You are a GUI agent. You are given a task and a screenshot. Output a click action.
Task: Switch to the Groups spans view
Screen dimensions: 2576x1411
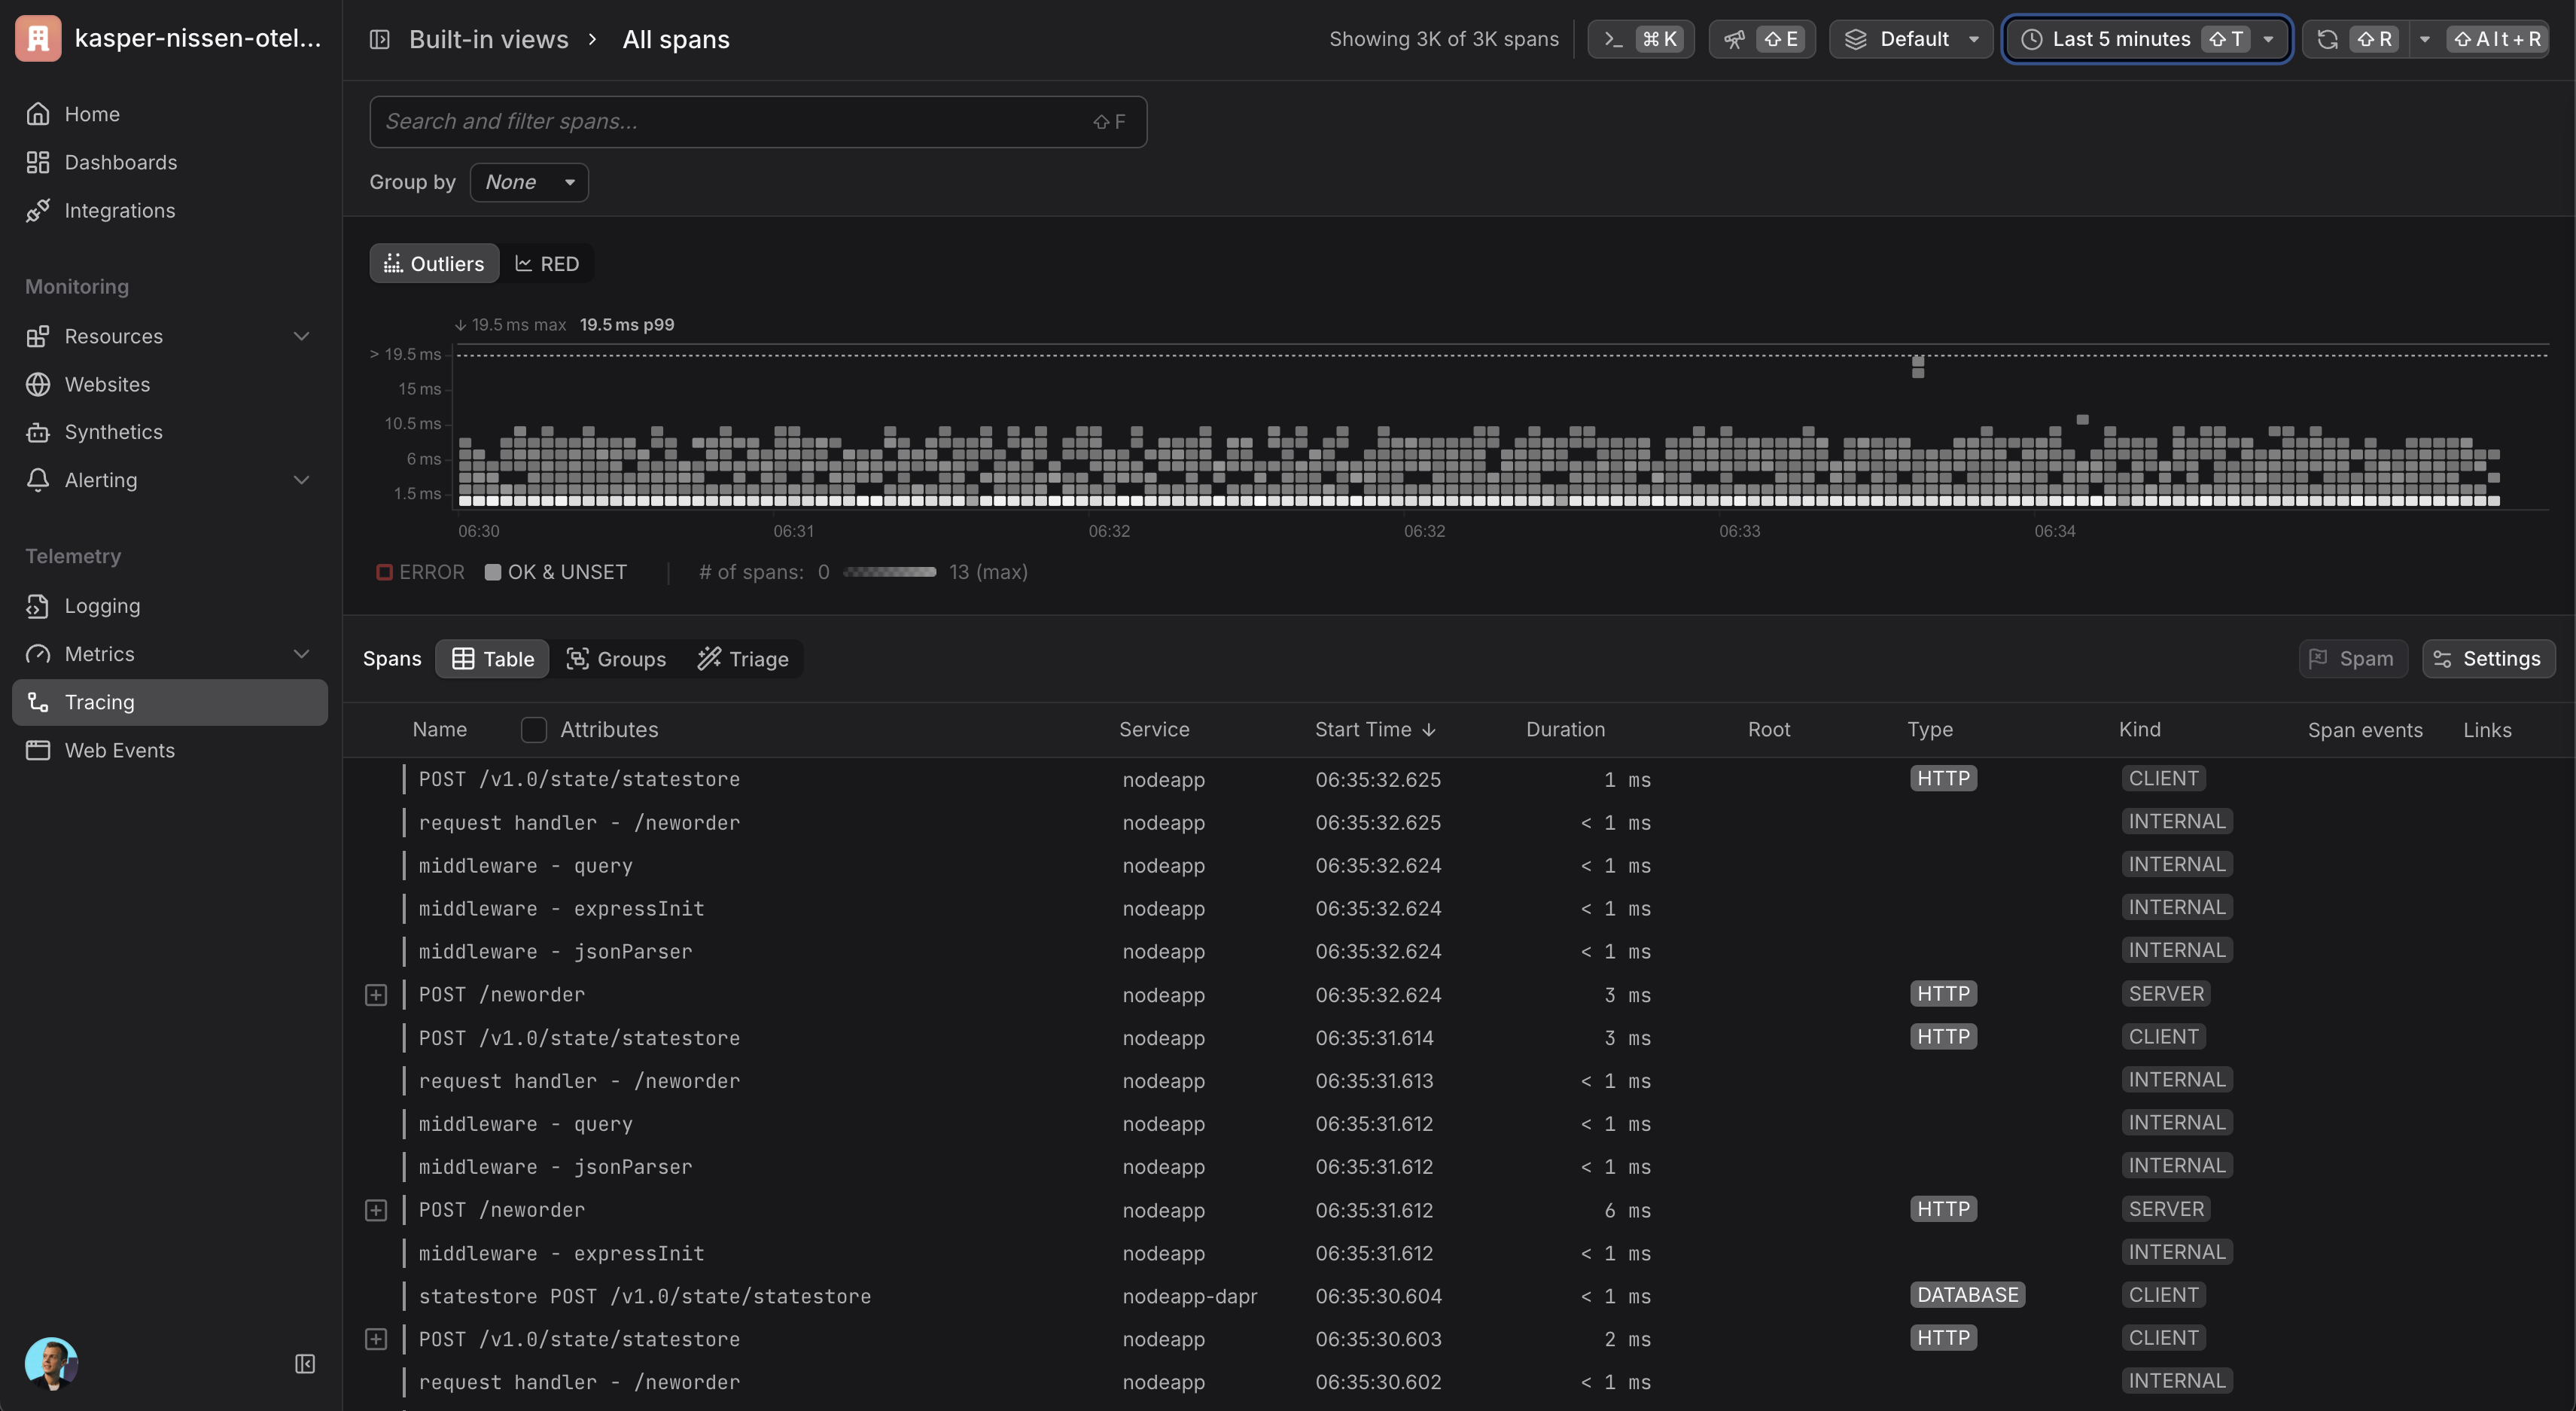(616, 659)
